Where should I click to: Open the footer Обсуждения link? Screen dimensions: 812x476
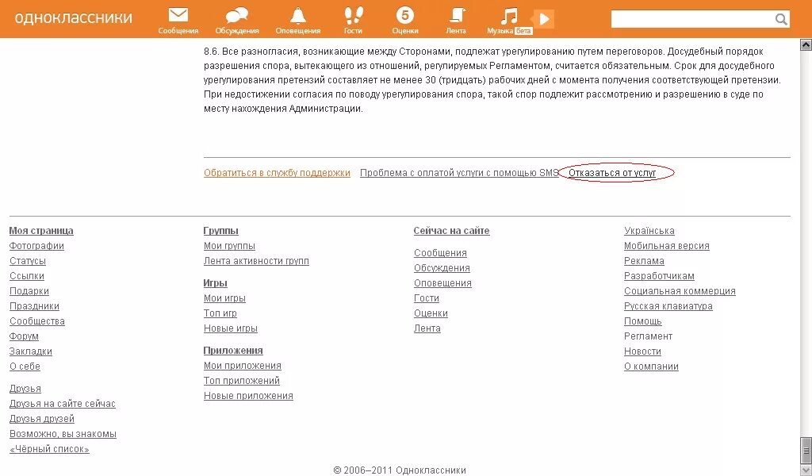(442, 268)
